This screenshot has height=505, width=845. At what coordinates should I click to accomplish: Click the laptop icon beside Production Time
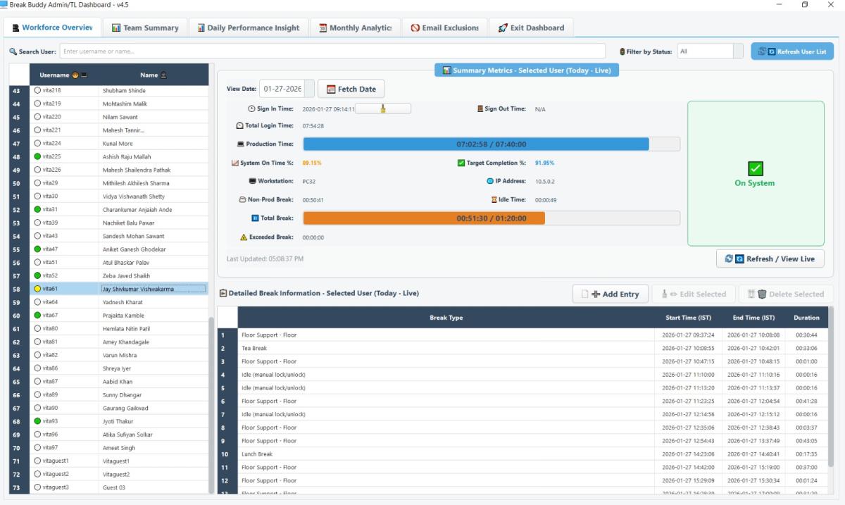[x=240, y=144]
